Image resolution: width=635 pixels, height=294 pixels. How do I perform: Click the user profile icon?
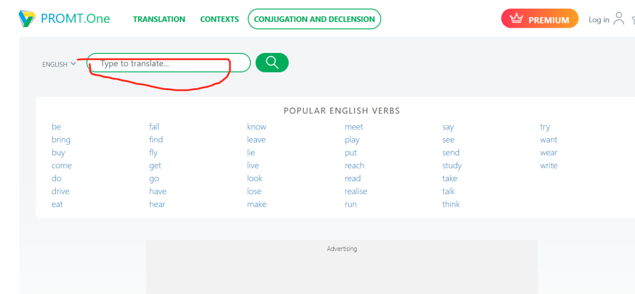[x=619, y=19]
